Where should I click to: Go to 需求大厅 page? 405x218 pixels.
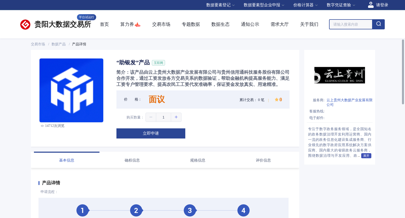pyautogui.click(x=279, y=24)
